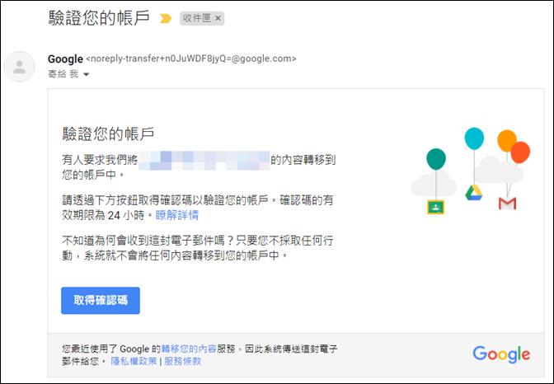Click the green Classroom icon in illustration
Screen dimensions: 554x384
[435, 207]
